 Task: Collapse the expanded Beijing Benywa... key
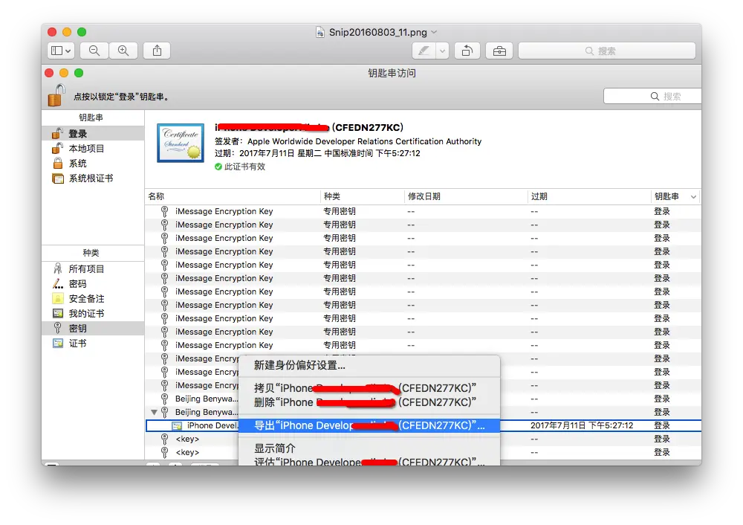coord(154,412)
